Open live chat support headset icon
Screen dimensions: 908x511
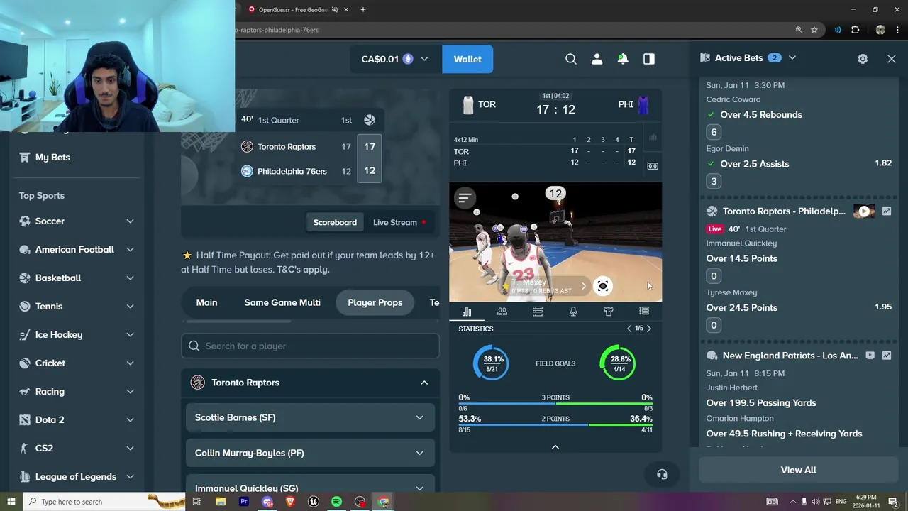(662, 474)
